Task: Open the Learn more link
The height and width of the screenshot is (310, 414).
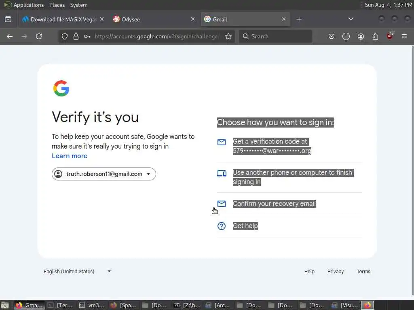Action: tap(70, 156)
